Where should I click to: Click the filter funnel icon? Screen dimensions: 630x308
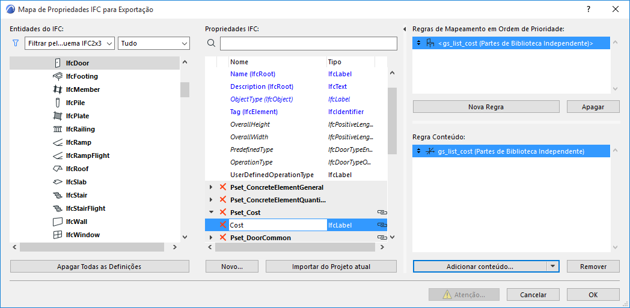16,43
